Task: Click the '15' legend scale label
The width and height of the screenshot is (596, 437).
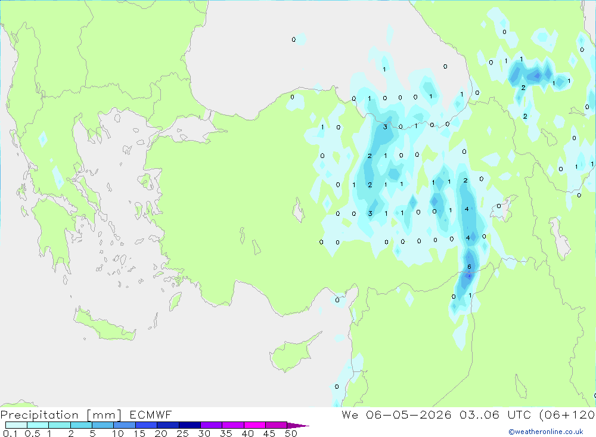Action: coord(139,433)
